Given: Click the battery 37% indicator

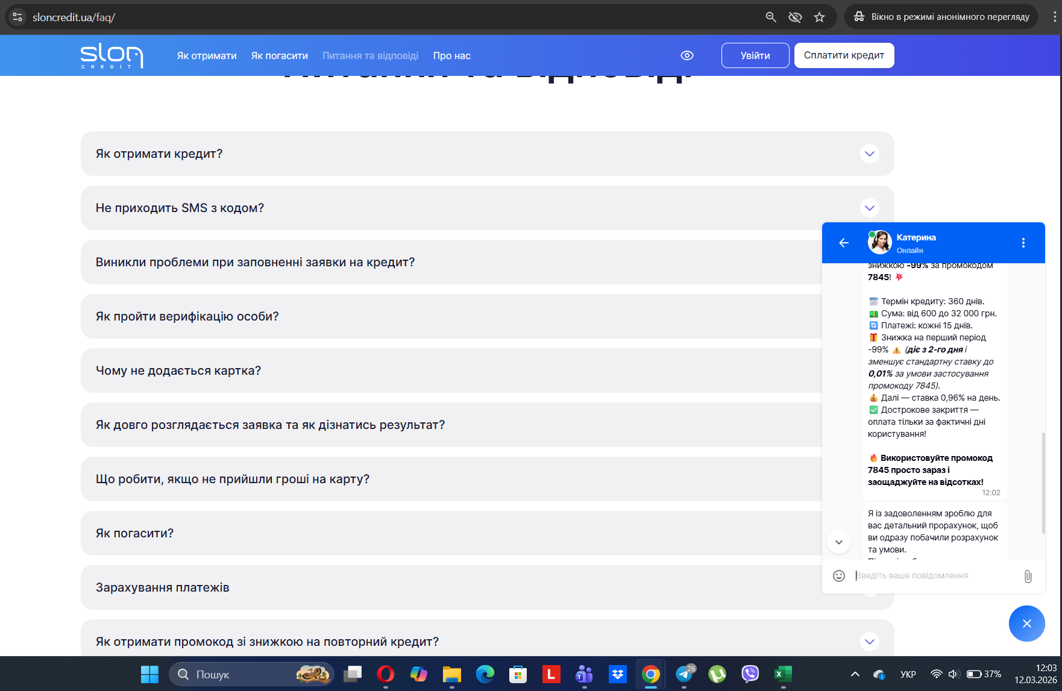Looking at the screenshot, I should click(984, 674).
